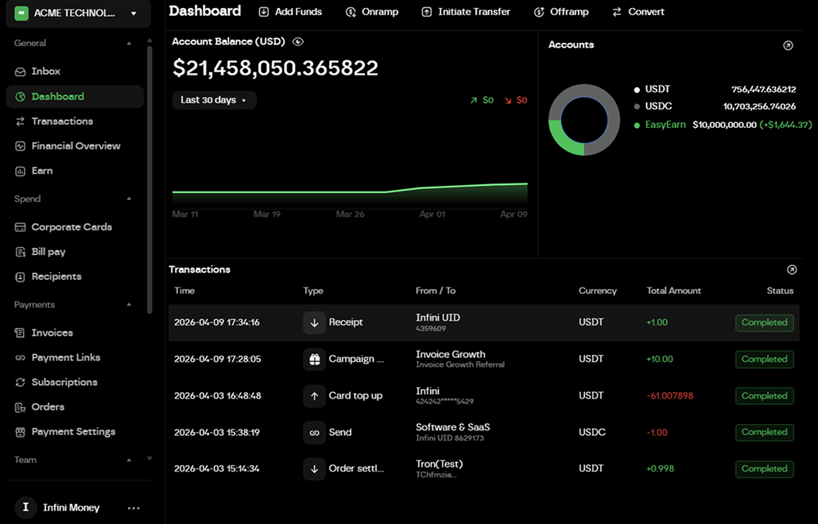This screenshot has width=818, height=524.
Task: Open the Accounts panel expand arrow icon
Action: coord(788,45)
